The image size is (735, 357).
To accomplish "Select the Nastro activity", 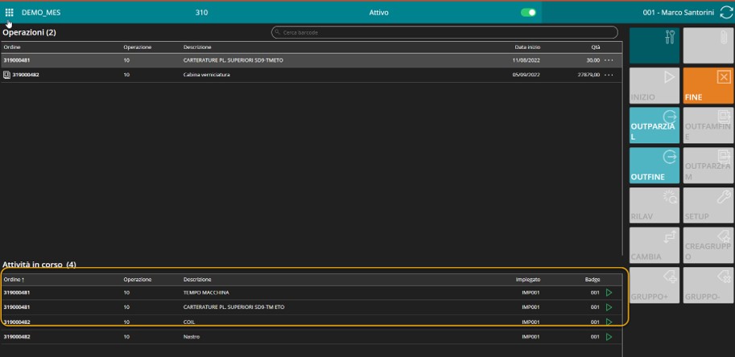I will 312,337.
